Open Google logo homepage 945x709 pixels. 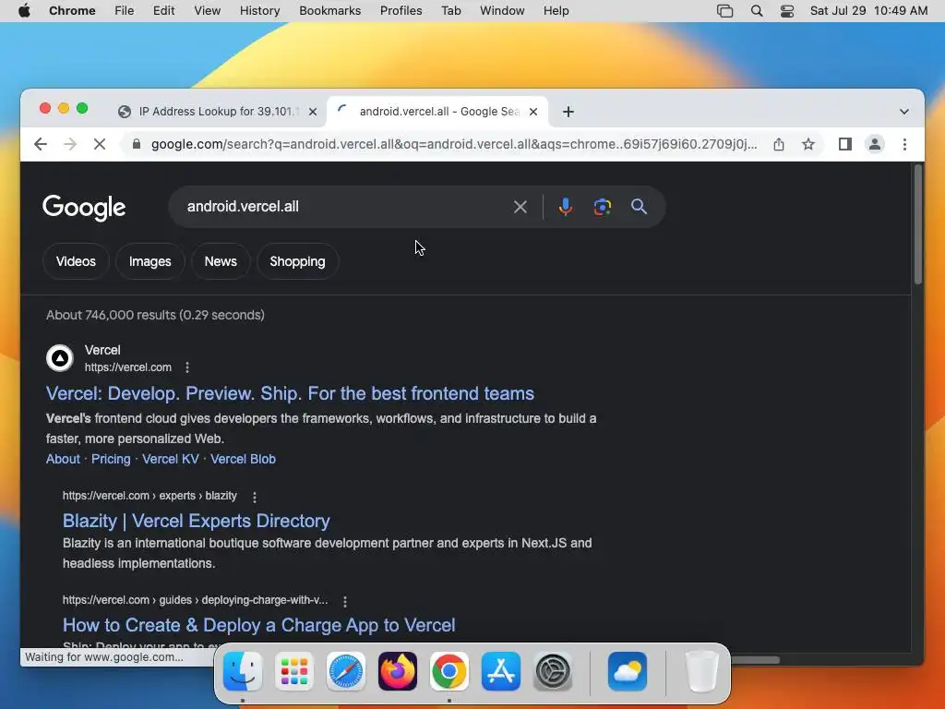(x=84, y=208)
